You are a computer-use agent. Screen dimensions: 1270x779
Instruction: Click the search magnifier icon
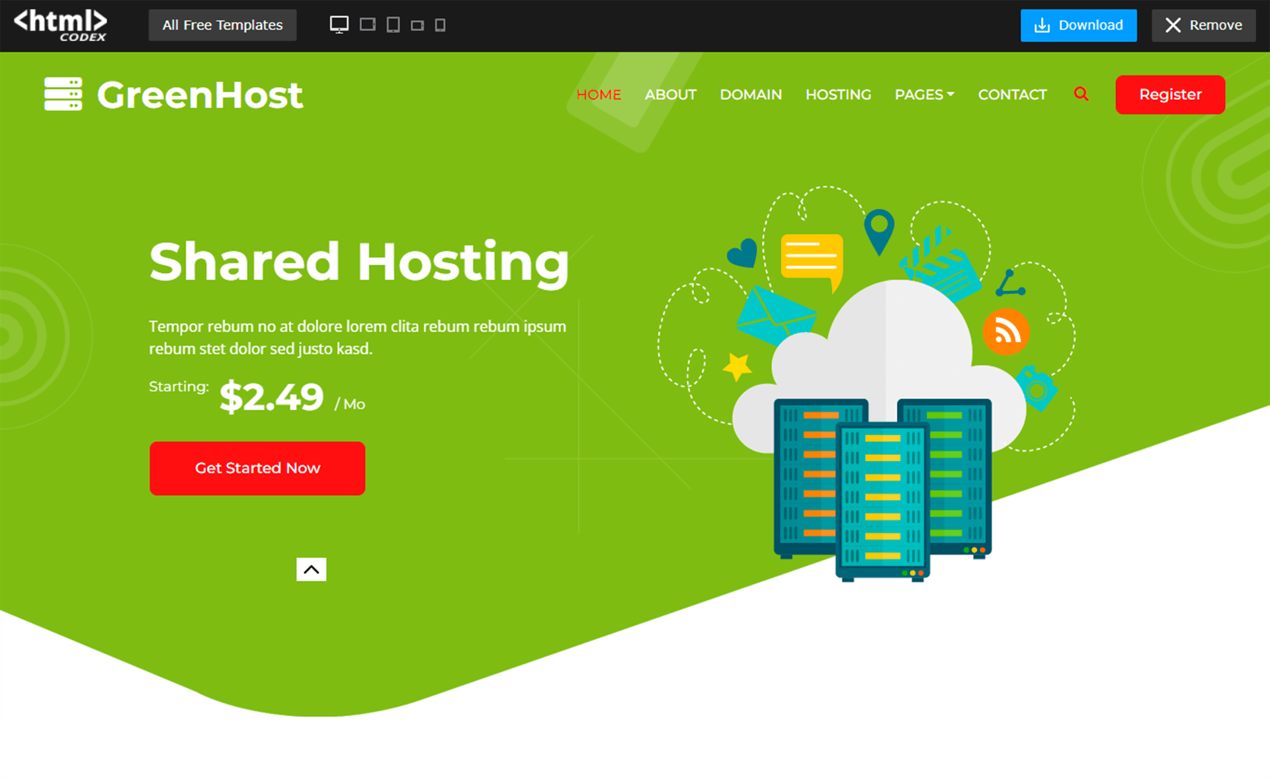pos(1081,95)
